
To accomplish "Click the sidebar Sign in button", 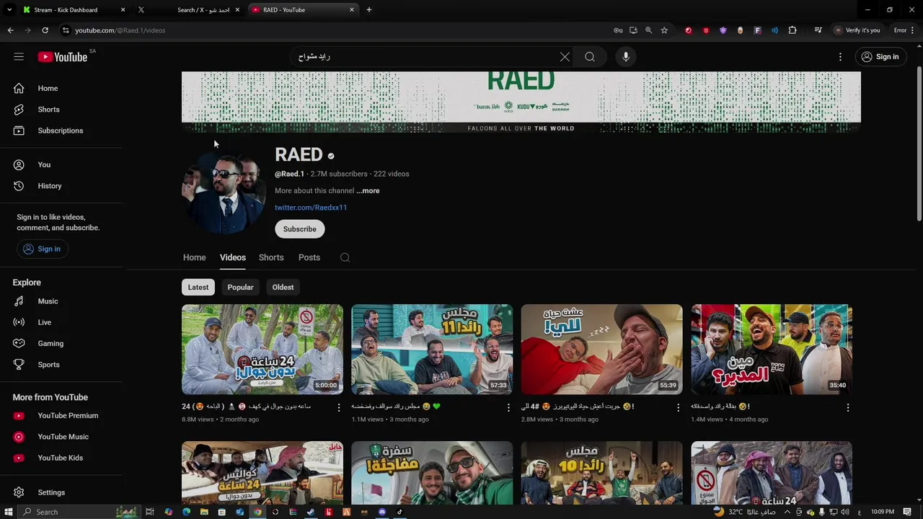I will pyautogui.click(x=41, y=249).
